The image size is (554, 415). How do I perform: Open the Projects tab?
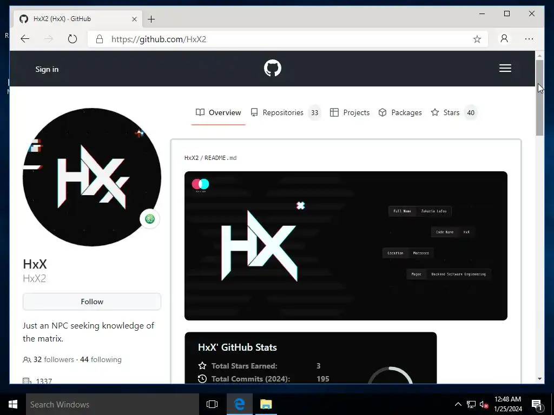pos(350,112)
